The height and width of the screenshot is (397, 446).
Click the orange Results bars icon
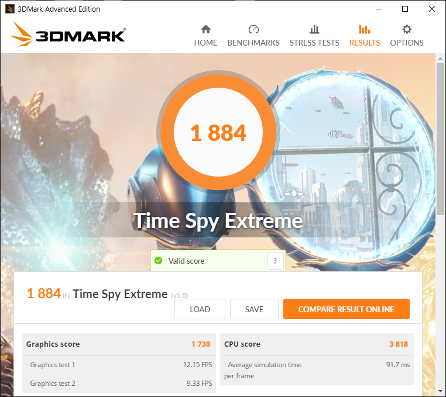click(x=365, y=29)
